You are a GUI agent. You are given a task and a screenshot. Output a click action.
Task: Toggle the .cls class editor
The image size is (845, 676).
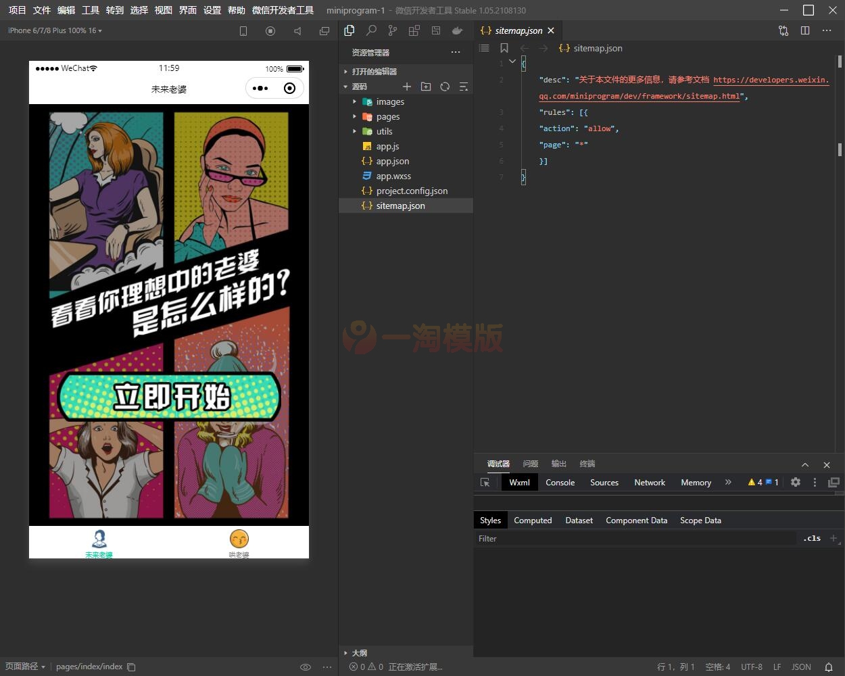pyautogui.click(x=812, y=539)
